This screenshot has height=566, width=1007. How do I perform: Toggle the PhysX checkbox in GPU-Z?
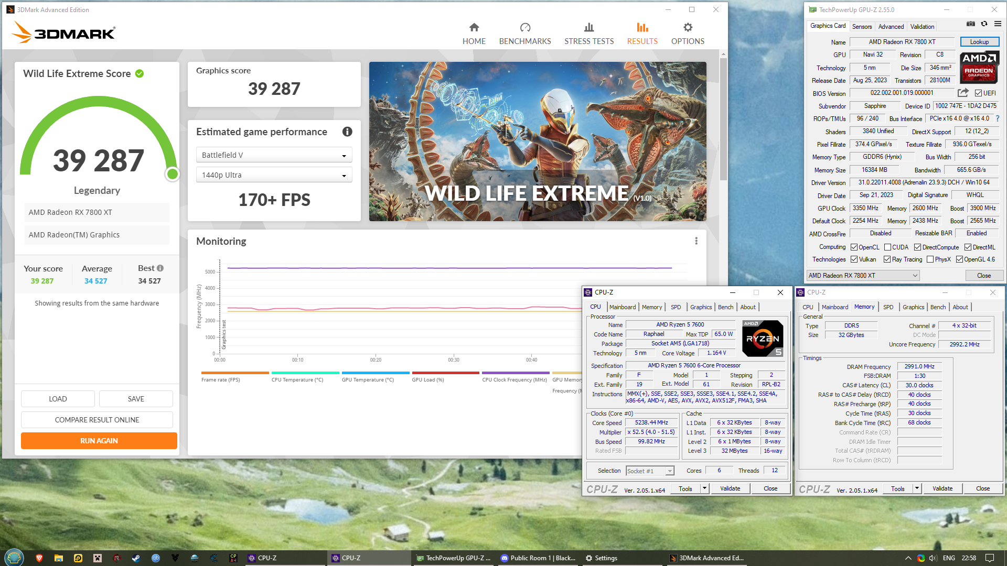(x=930, y=259)
